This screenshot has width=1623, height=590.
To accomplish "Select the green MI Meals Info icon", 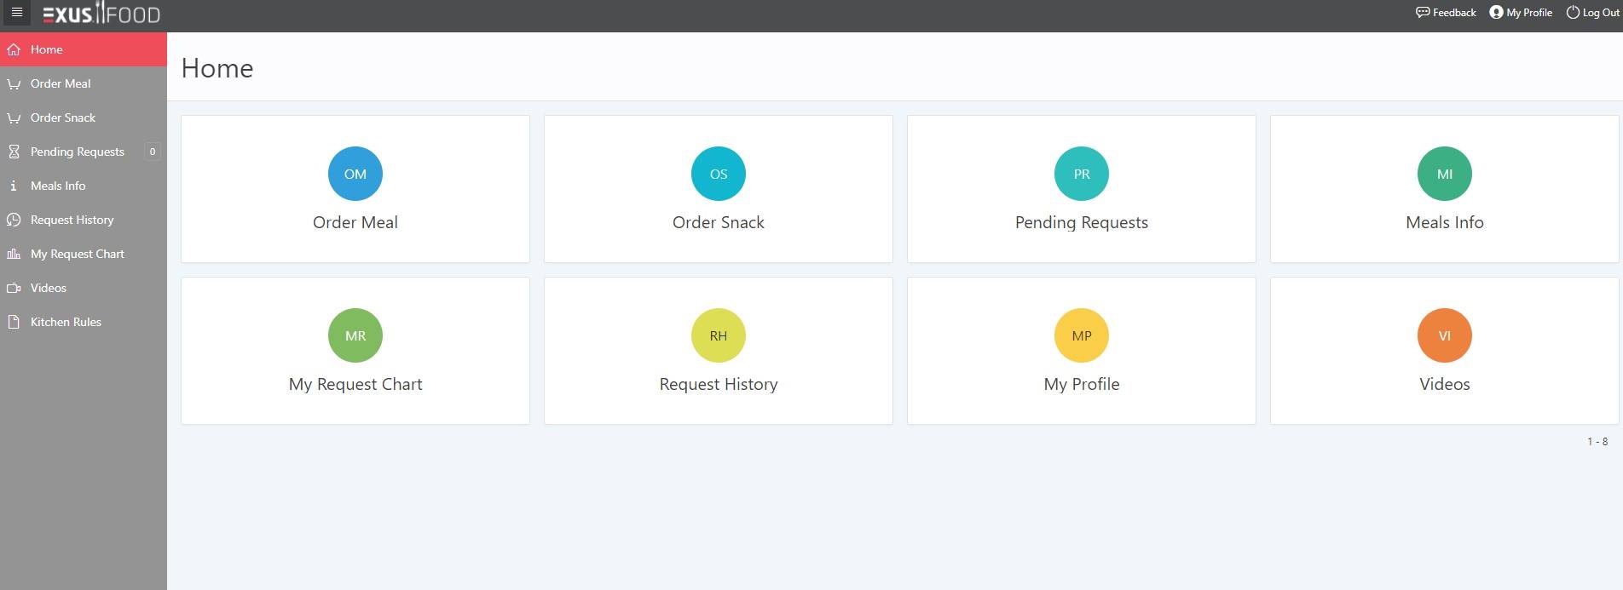I will tap(1445, 174).
